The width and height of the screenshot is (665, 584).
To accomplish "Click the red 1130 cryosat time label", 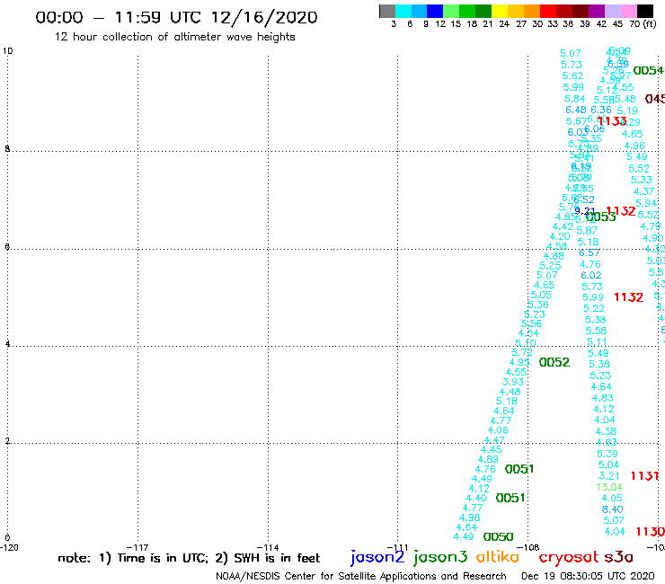I will point(650,531).
